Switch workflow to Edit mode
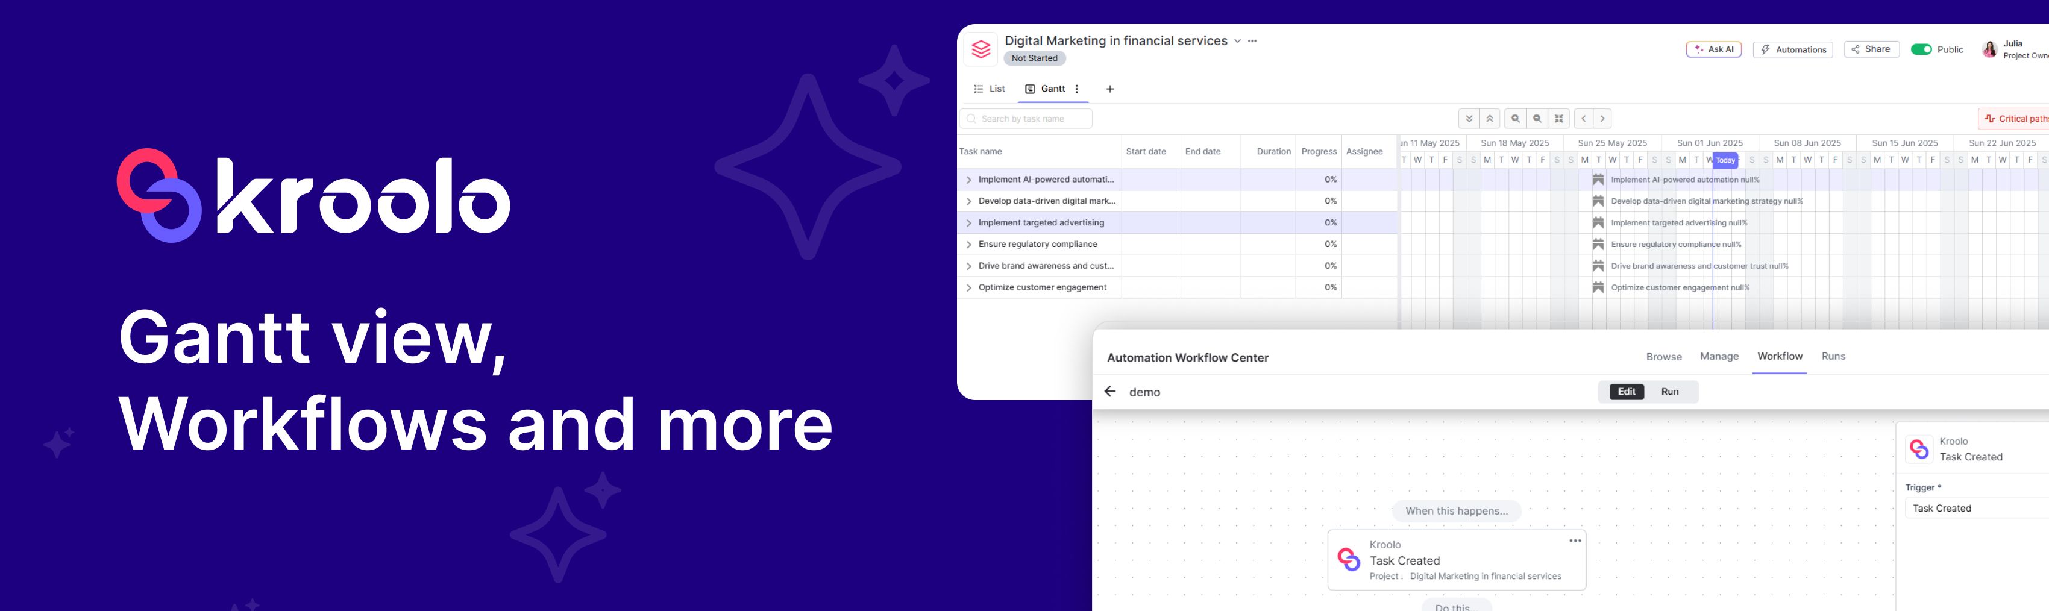Screen dimensions: 2049x611 pos(1626,392)
